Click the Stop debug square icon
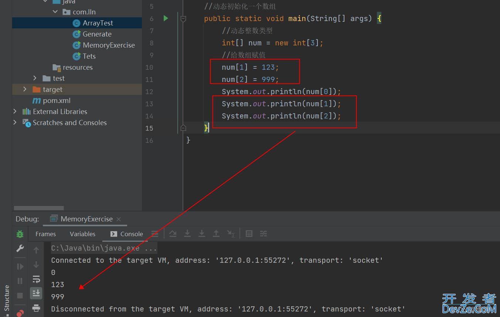The width and height of the screenshot is (500, 317). click(x=20, y=296)
